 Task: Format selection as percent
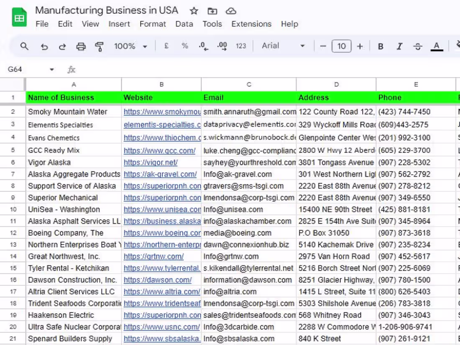pyautogui.click(x=184, y=46)
